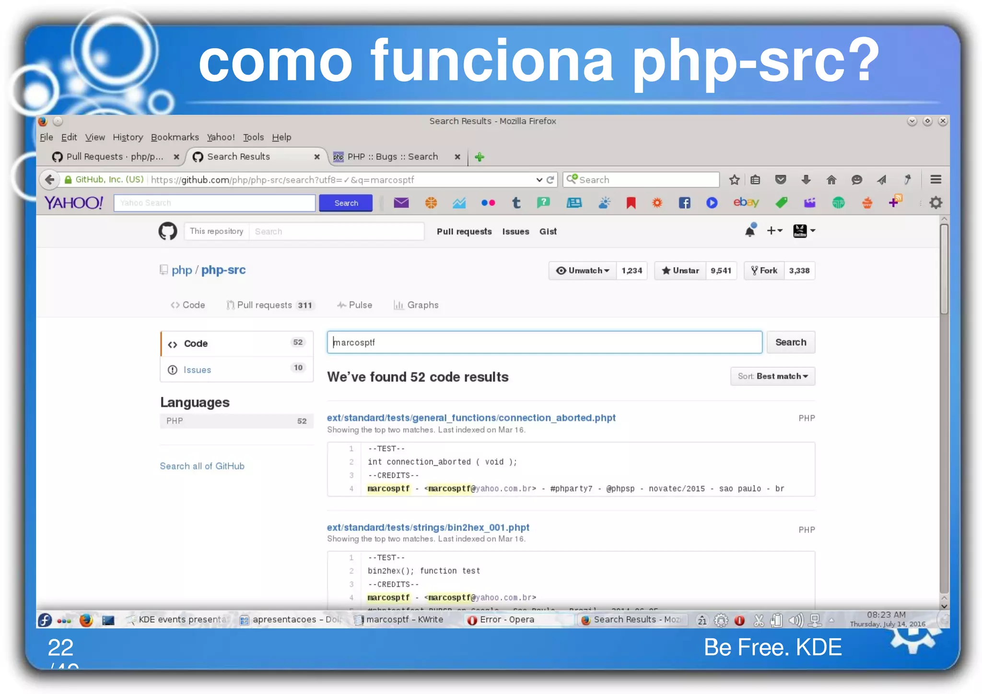Click the GitHub Search button next to query
Viewport: 982px width, 694px height.
(x=791, y=342)
